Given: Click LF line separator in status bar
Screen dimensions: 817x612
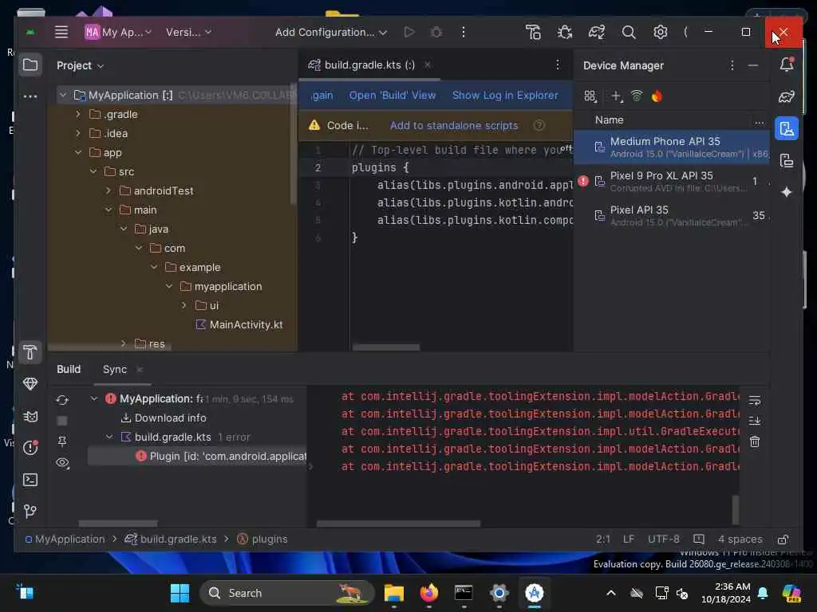Looking at the screenshot, I should click(x=629, y=539).
